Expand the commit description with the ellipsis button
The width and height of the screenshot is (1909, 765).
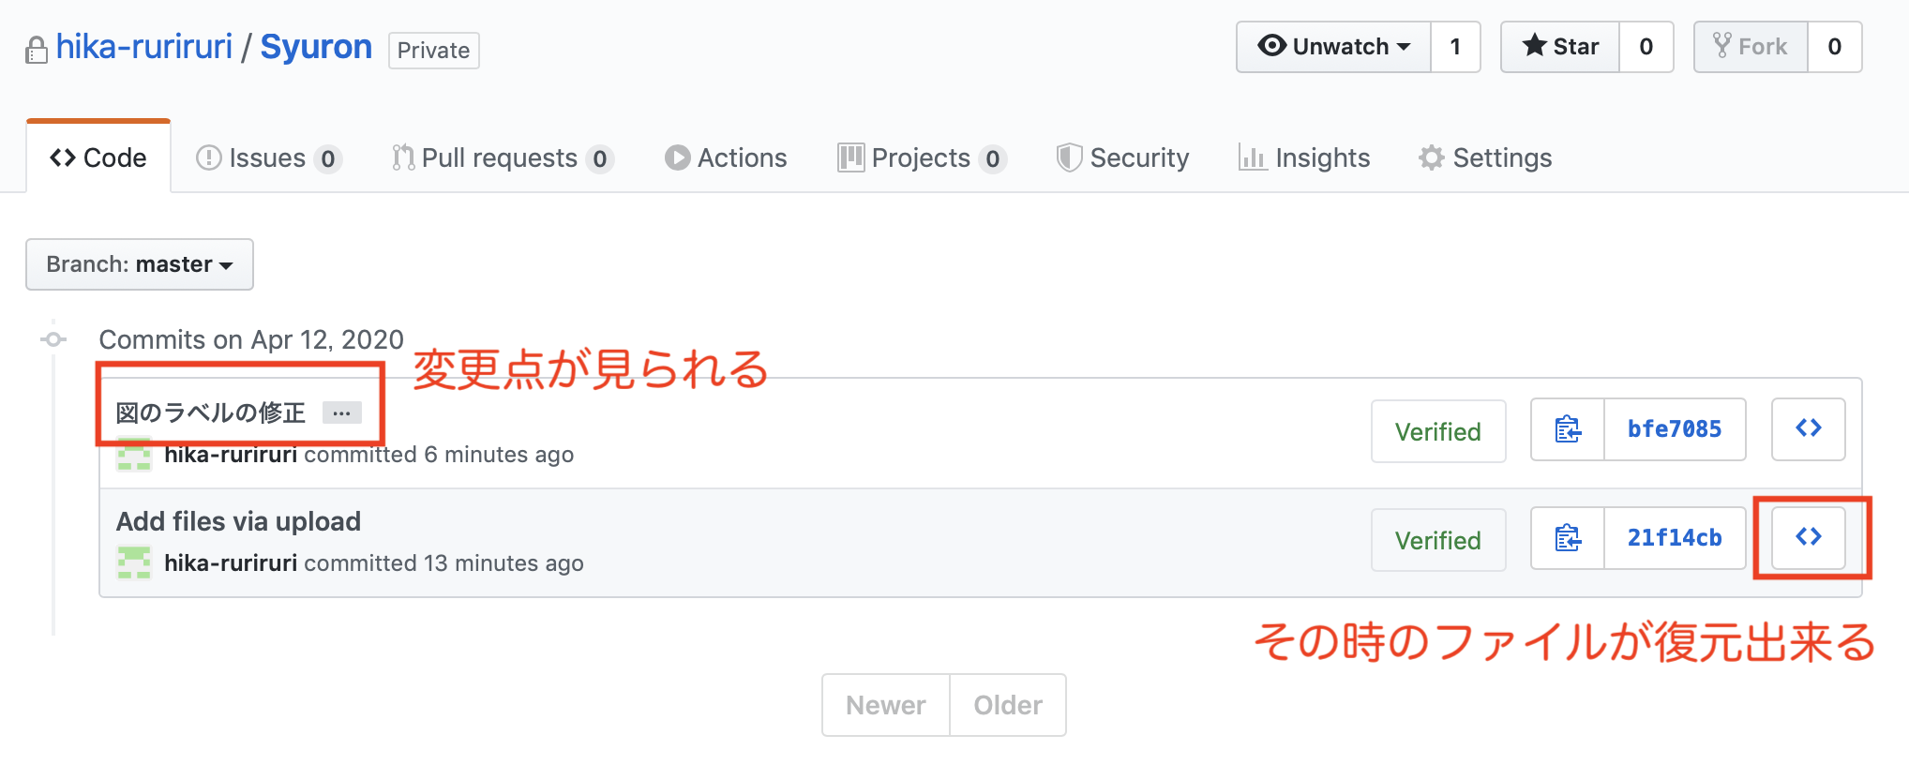341,412
